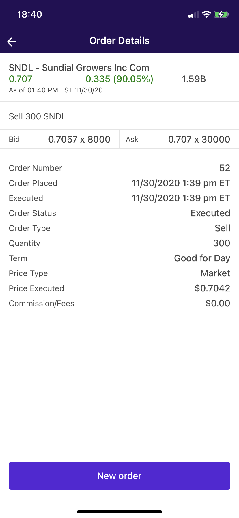This screenshot has height=518, width=239.
Task: Tap the Order Number 52 value
Action: (x=225, y=168)
